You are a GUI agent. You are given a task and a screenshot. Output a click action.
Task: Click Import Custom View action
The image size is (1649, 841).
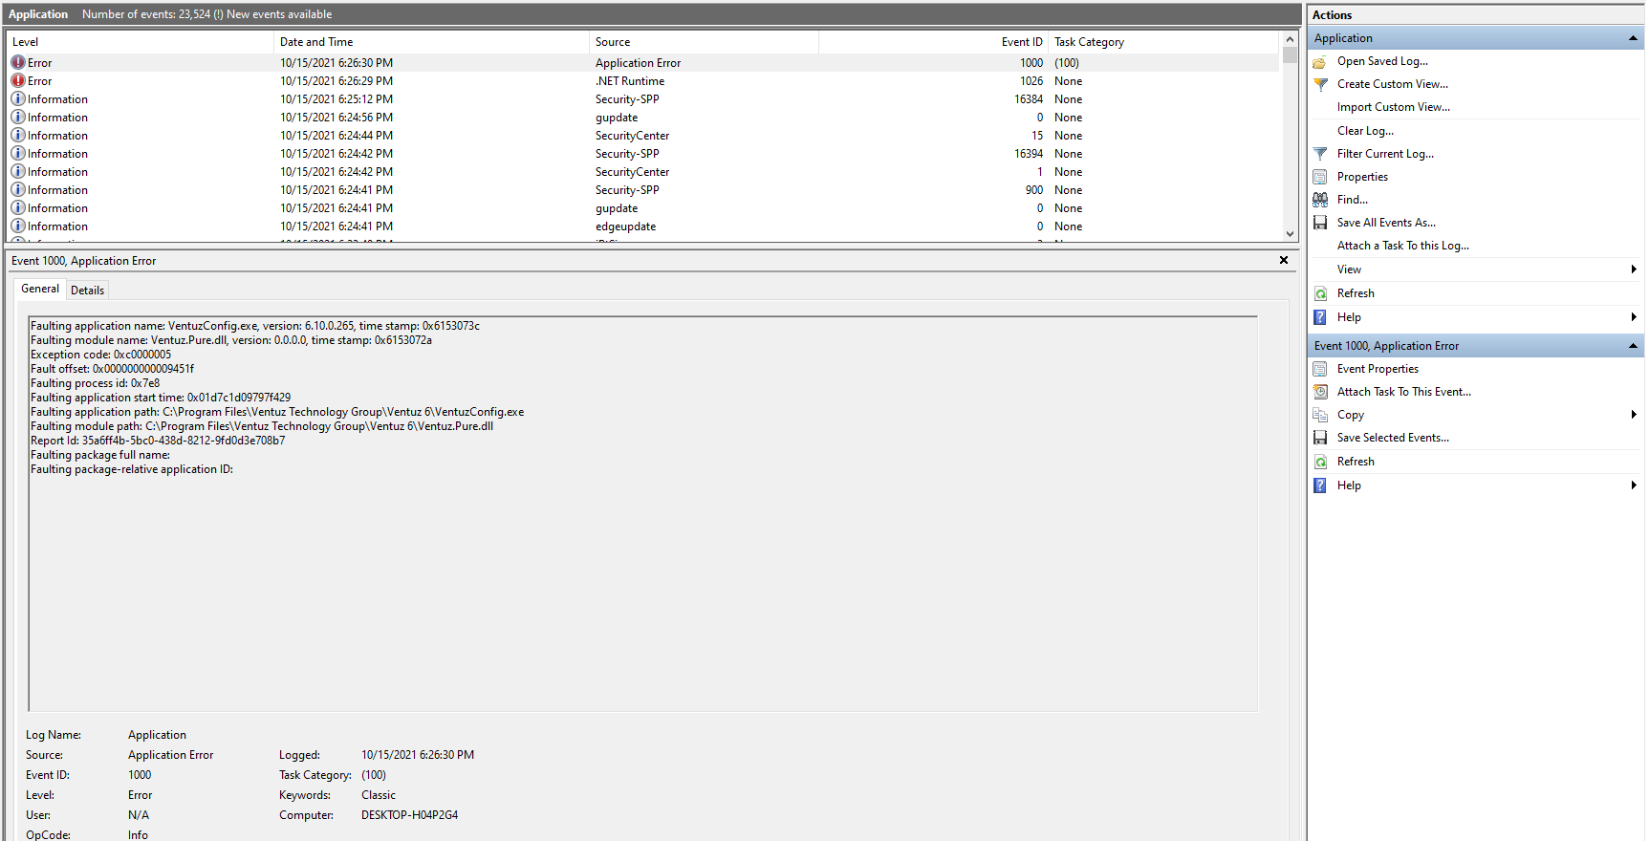pyautogui.click(x=1393, y=107)
